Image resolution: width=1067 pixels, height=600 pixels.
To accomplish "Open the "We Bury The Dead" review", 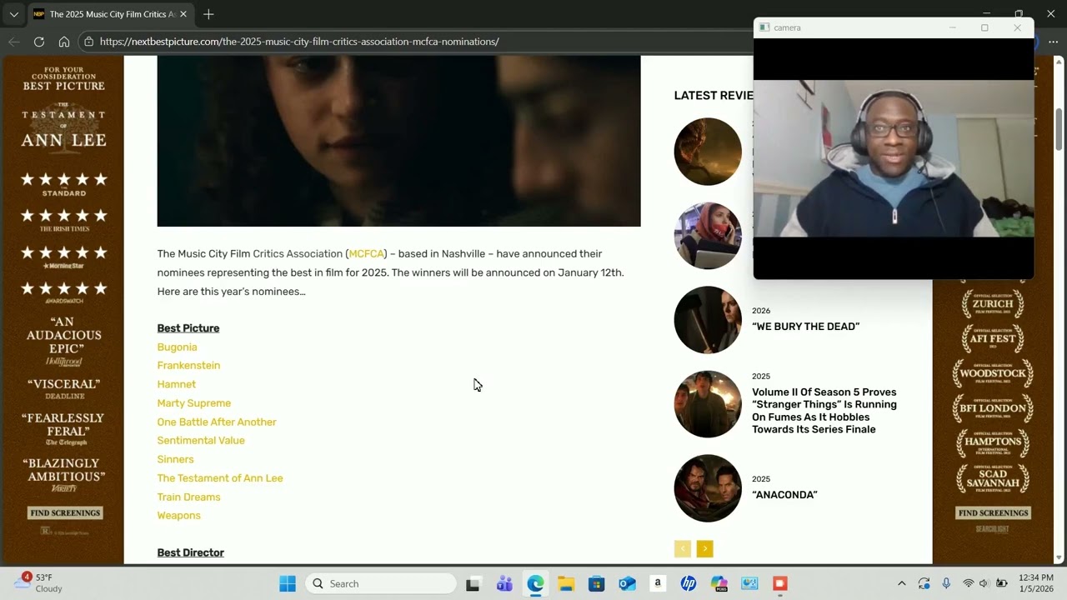I will click(x=805, y=327).
